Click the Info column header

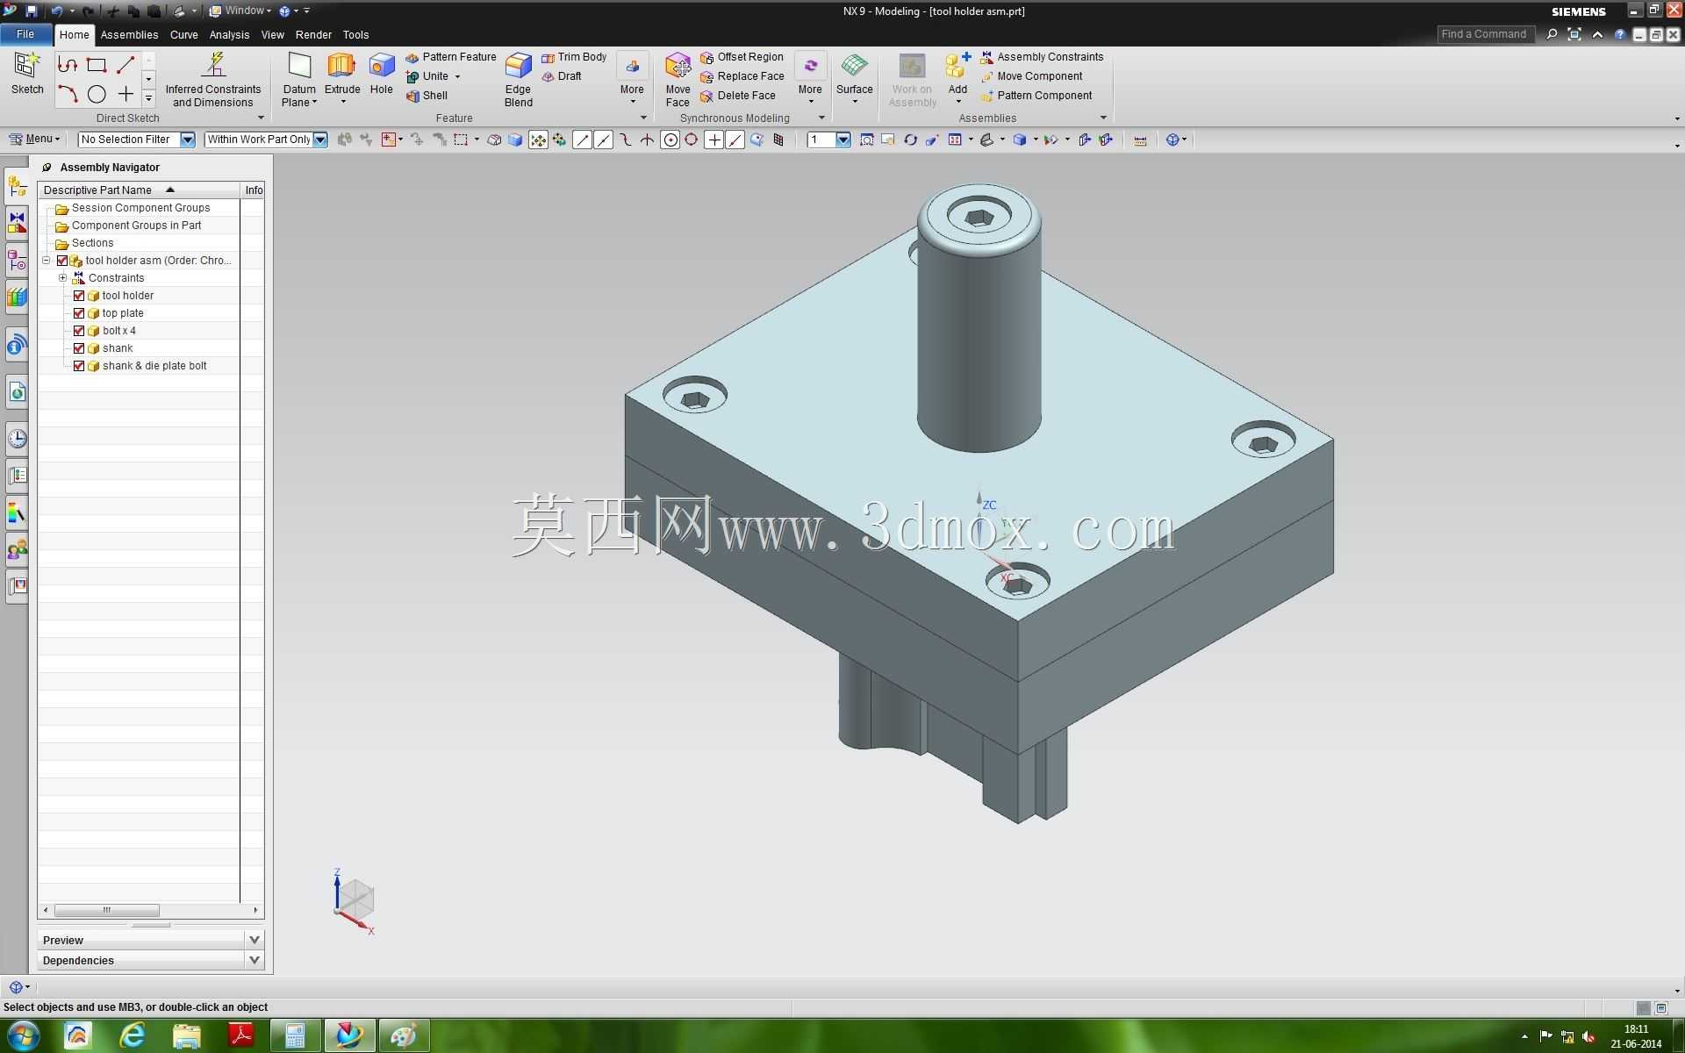tap(254, 190)
